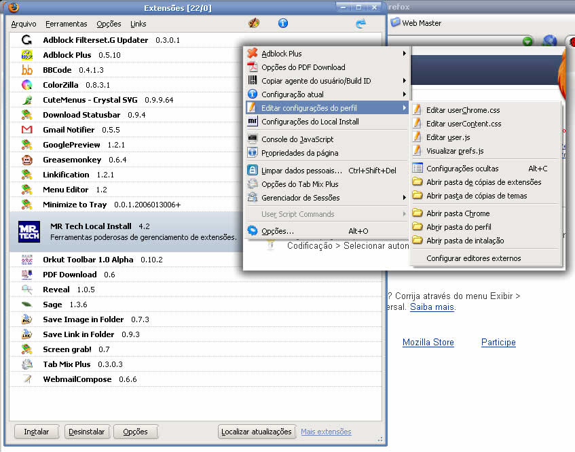The width and height of the screenshot is (575, 452).
Task: Open the Arquivo menu
Action: tap(24, 24)
